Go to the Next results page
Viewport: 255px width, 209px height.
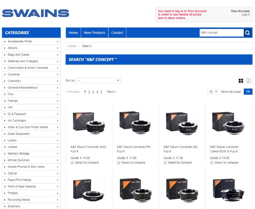click(111, 92)
